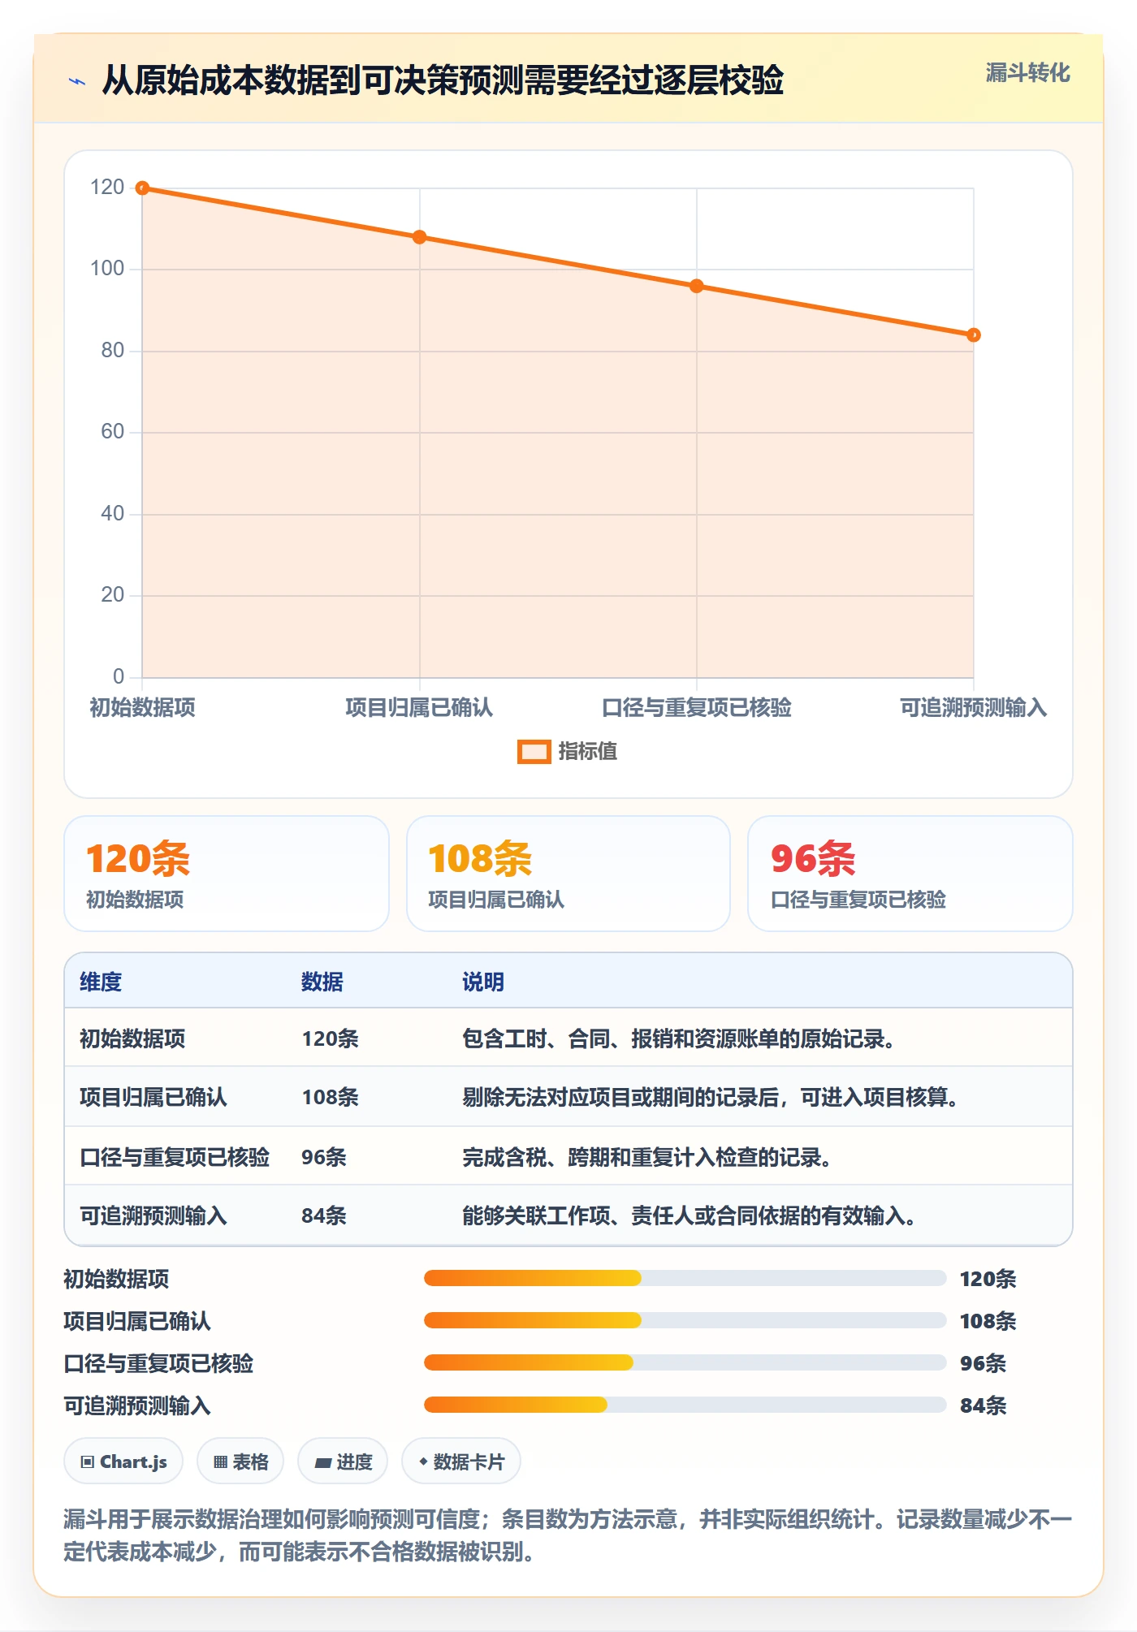Select the table cell 能够关联工作项、责任人或合同依据的有效输入。
This screenshot has width=1137, height=1632.
coord(690,1215)
